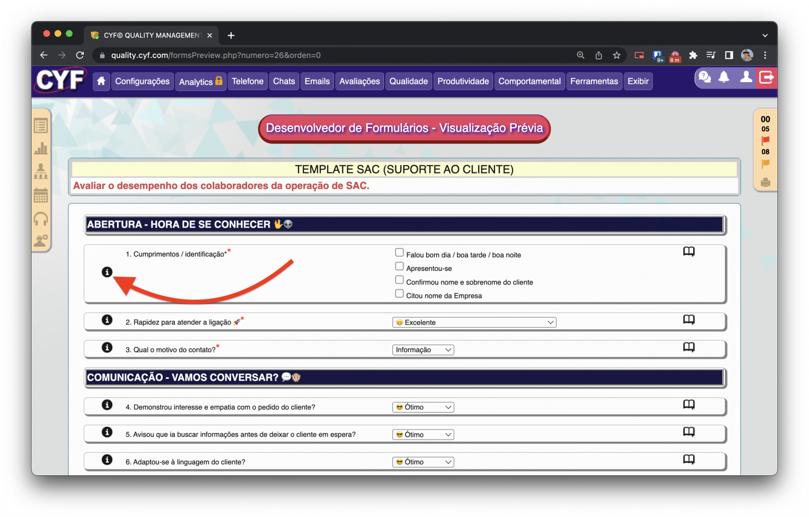Expand the 'Ótimo' dropdown on question 6
809x517 pixels.
[x=423, y=462]
